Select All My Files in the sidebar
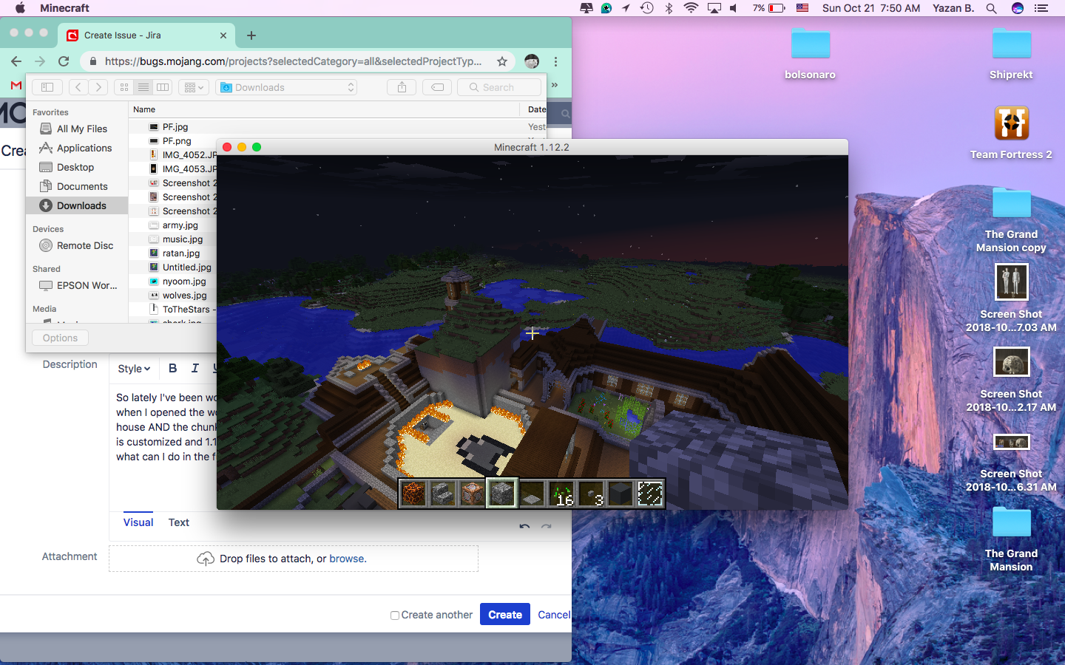Viewport: 1065px width, 665px height. pos(78,129)
